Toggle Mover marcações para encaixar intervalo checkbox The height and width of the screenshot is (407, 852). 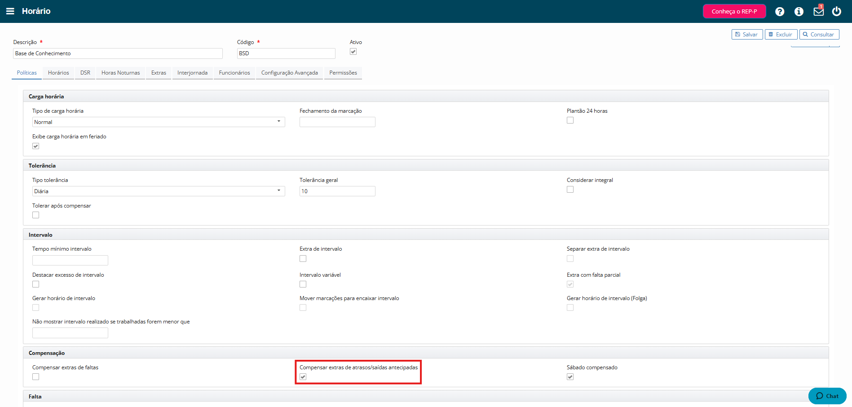pyautogui.click(x=303, y=308)
